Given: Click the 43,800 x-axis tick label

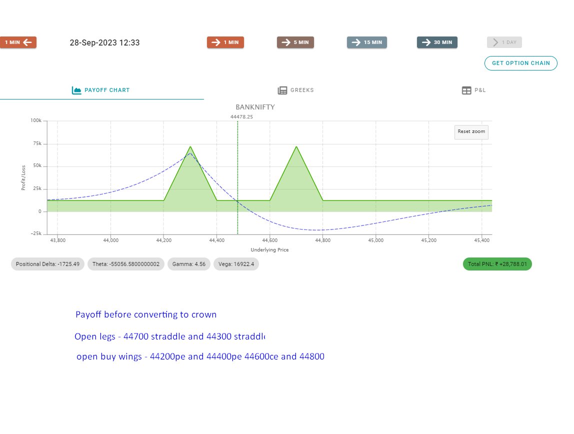Looking at the screenshot, I should 58,240.
